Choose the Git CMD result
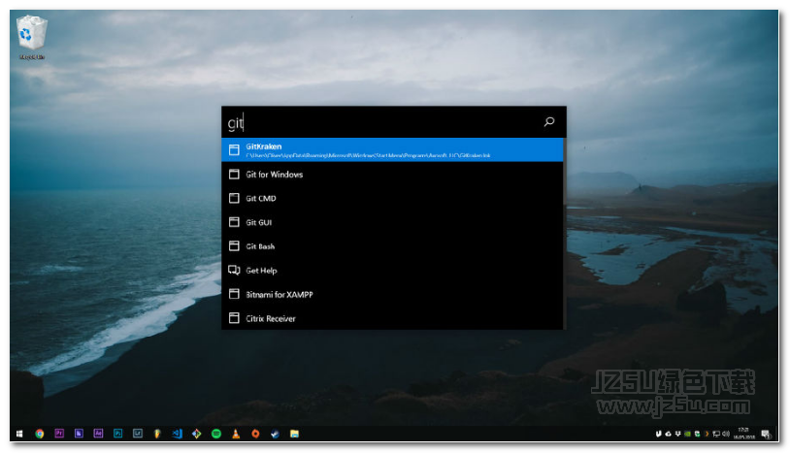790x453 pixels. (392, 198)
